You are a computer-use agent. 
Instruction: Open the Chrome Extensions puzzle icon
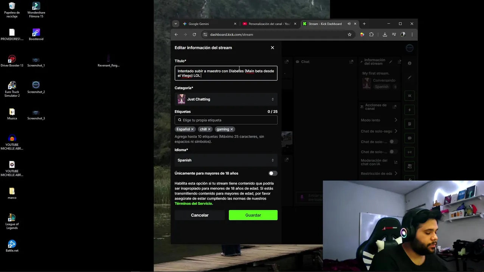pos(371,34)
